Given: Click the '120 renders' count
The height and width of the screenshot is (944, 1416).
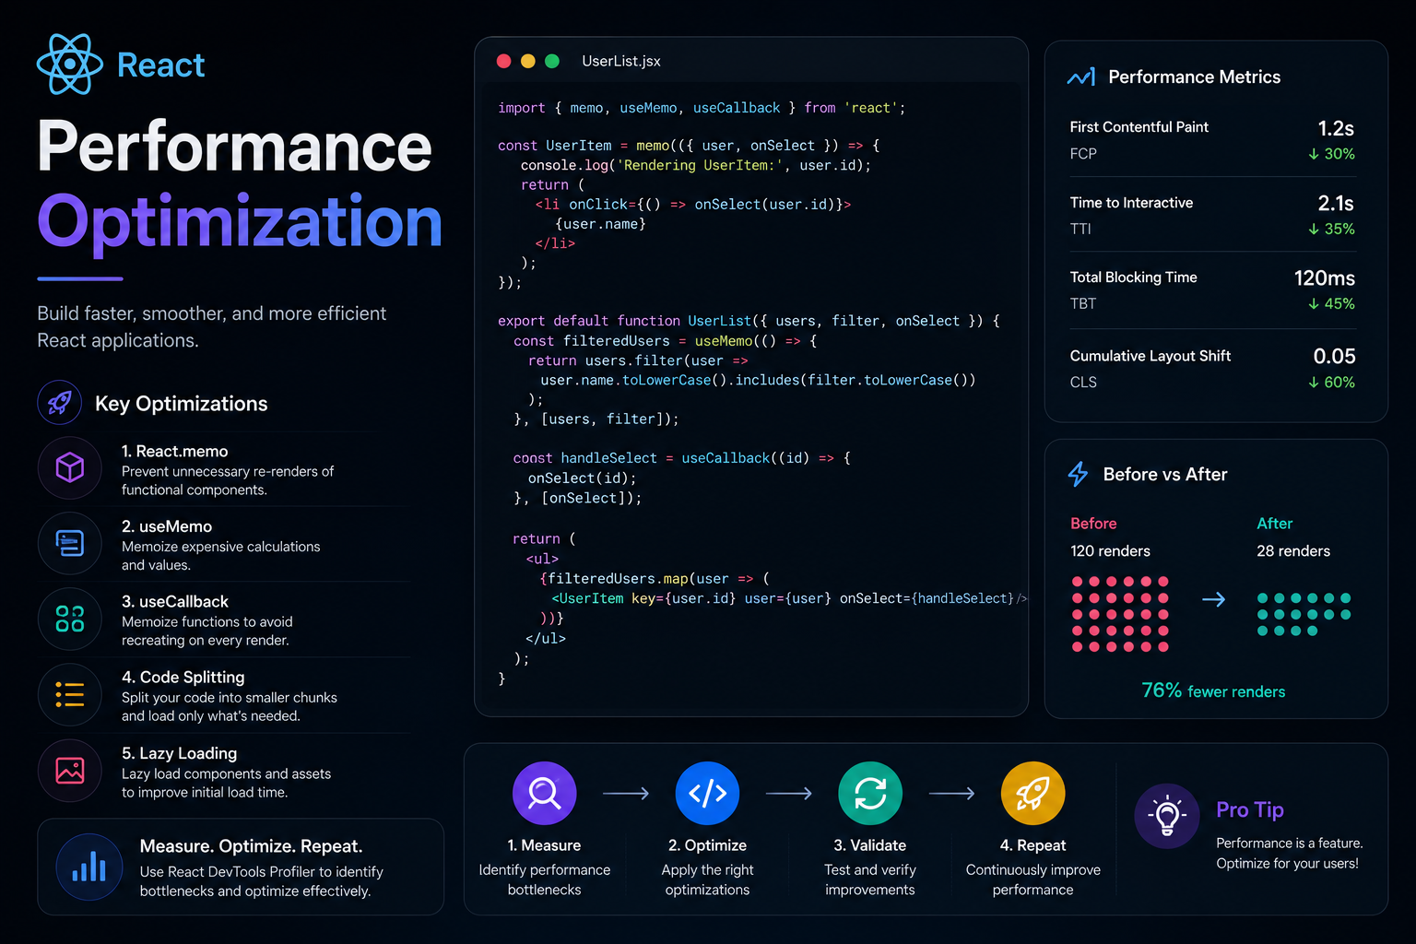Looking at the screenshot, I should click(x=1110, y=551).
